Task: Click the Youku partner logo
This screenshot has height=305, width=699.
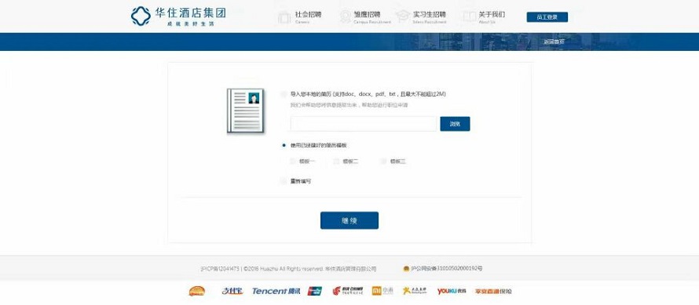Action: tap(451, 291)
